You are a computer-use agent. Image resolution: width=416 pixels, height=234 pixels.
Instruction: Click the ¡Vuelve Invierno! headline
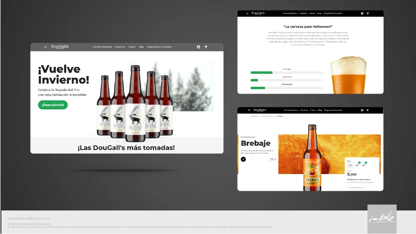coord(64,74)
